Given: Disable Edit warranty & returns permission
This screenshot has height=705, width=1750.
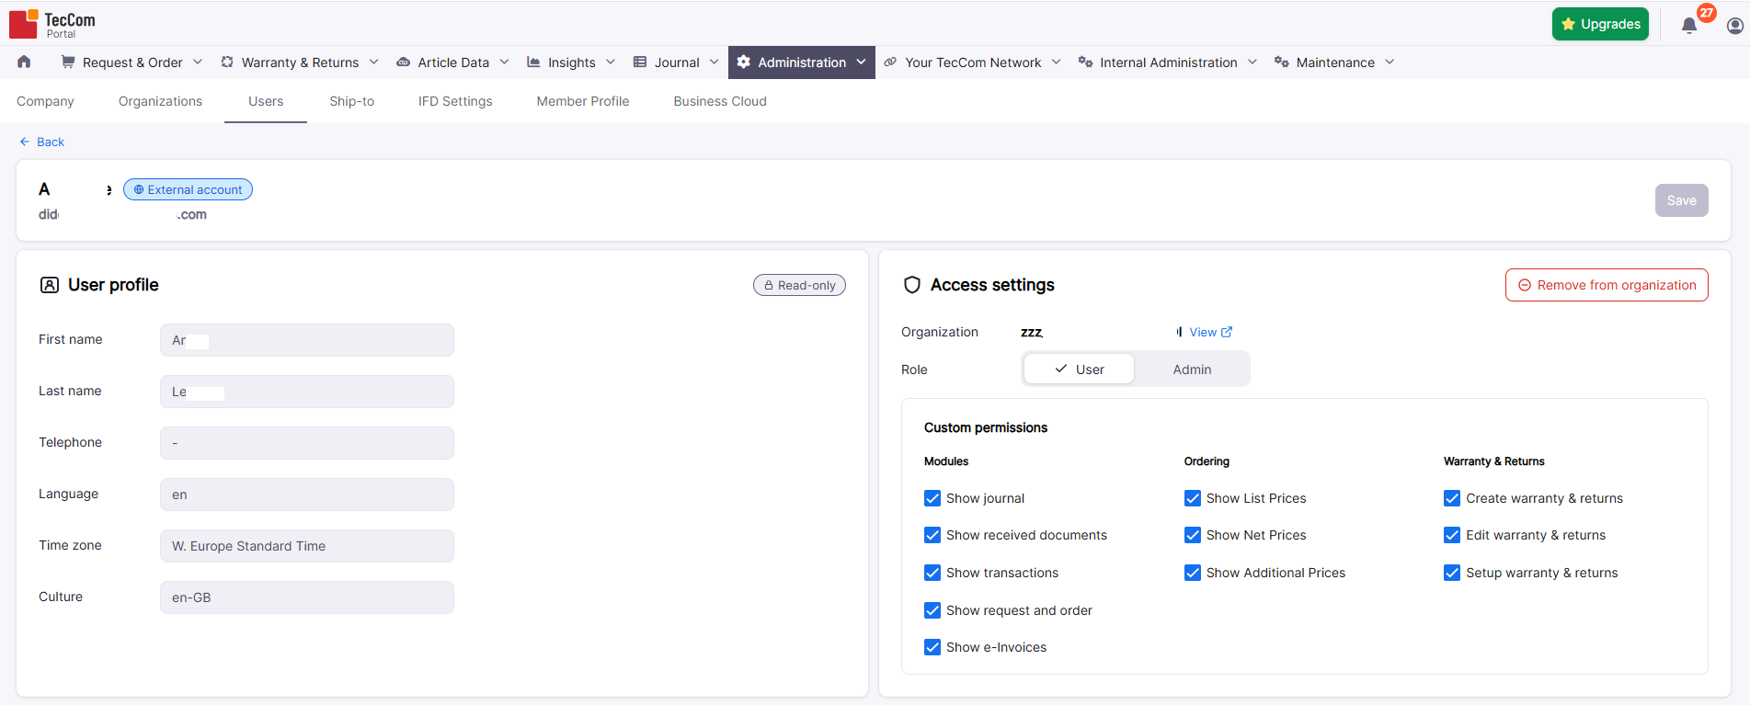Looking at the screenshot, I should click(x=1452, y=535).
